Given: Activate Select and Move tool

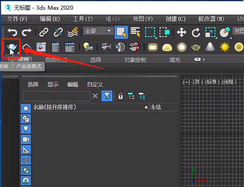Looking at the screenshot, I should (181, 32).
